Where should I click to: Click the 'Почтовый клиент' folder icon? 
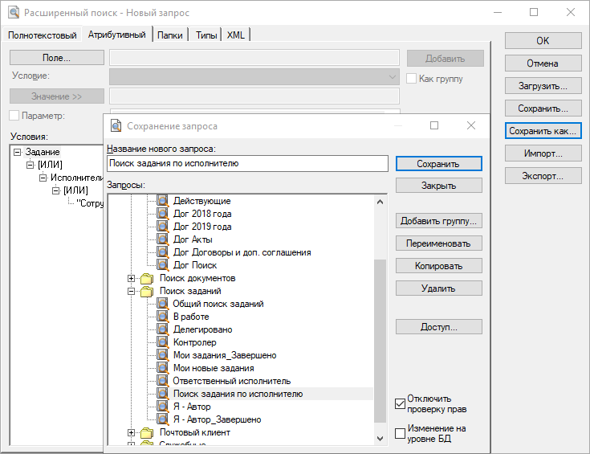point(147,432)
